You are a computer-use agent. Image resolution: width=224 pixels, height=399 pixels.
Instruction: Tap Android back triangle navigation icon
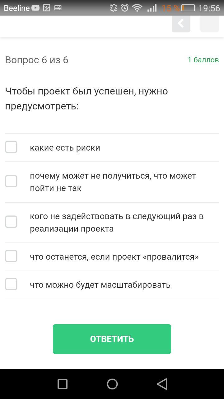pos(162,384)
